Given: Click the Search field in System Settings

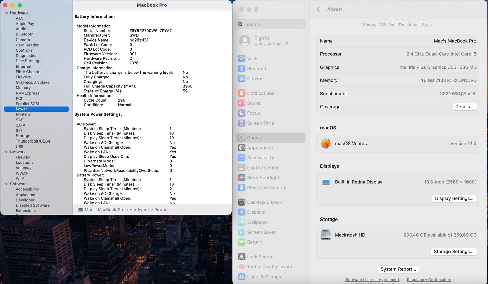Looking at the screenshot, I should [x=271, y=24].
